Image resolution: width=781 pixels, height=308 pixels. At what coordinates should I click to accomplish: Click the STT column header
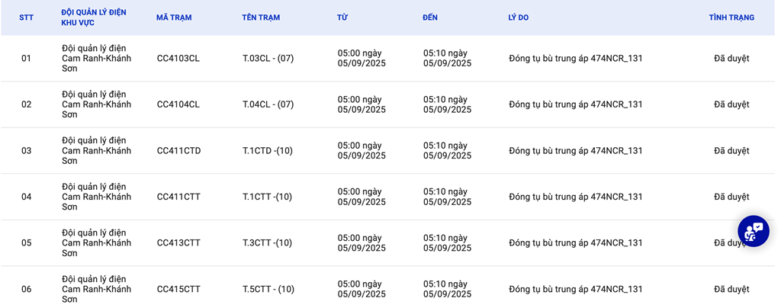[x=25, y=18]
